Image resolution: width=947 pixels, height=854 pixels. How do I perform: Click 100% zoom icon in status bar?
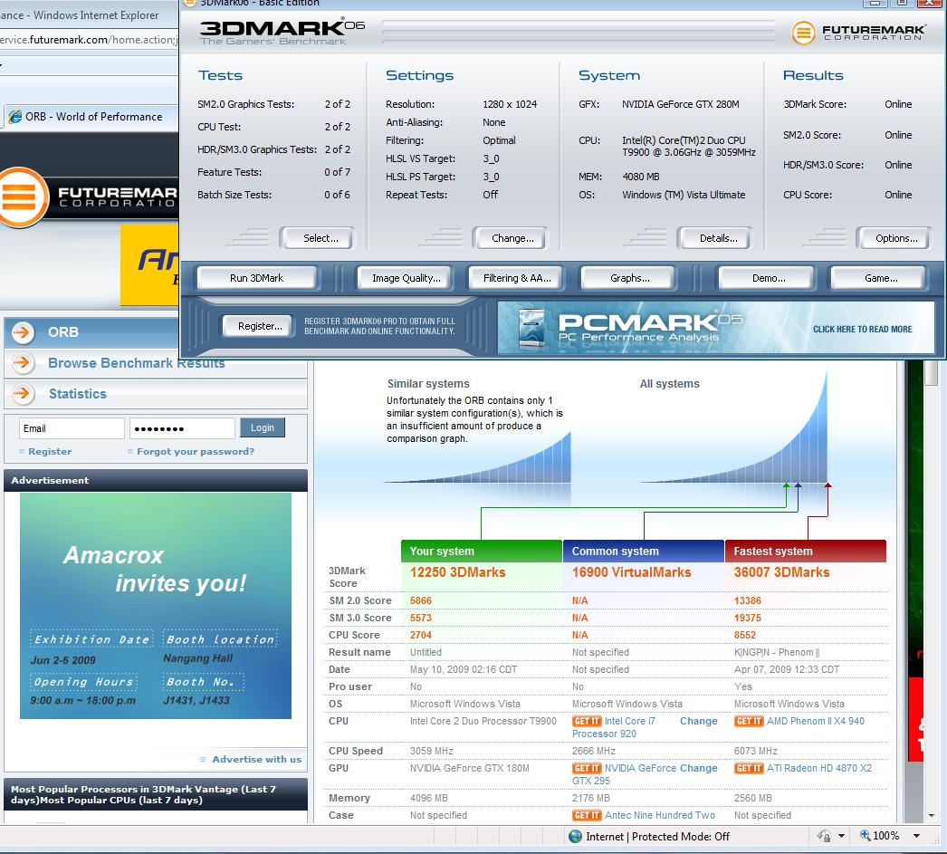click(x=865, y=836)
